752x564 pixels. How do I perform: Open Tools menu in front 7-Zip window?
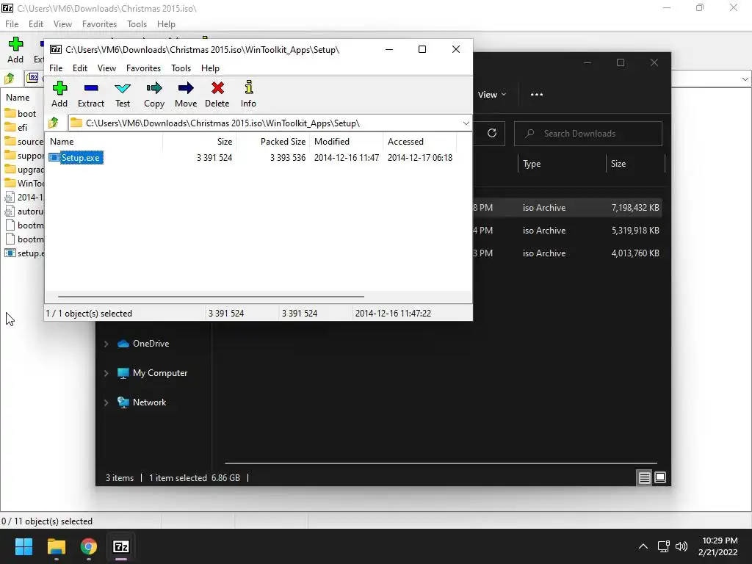[x=181, y=68]
